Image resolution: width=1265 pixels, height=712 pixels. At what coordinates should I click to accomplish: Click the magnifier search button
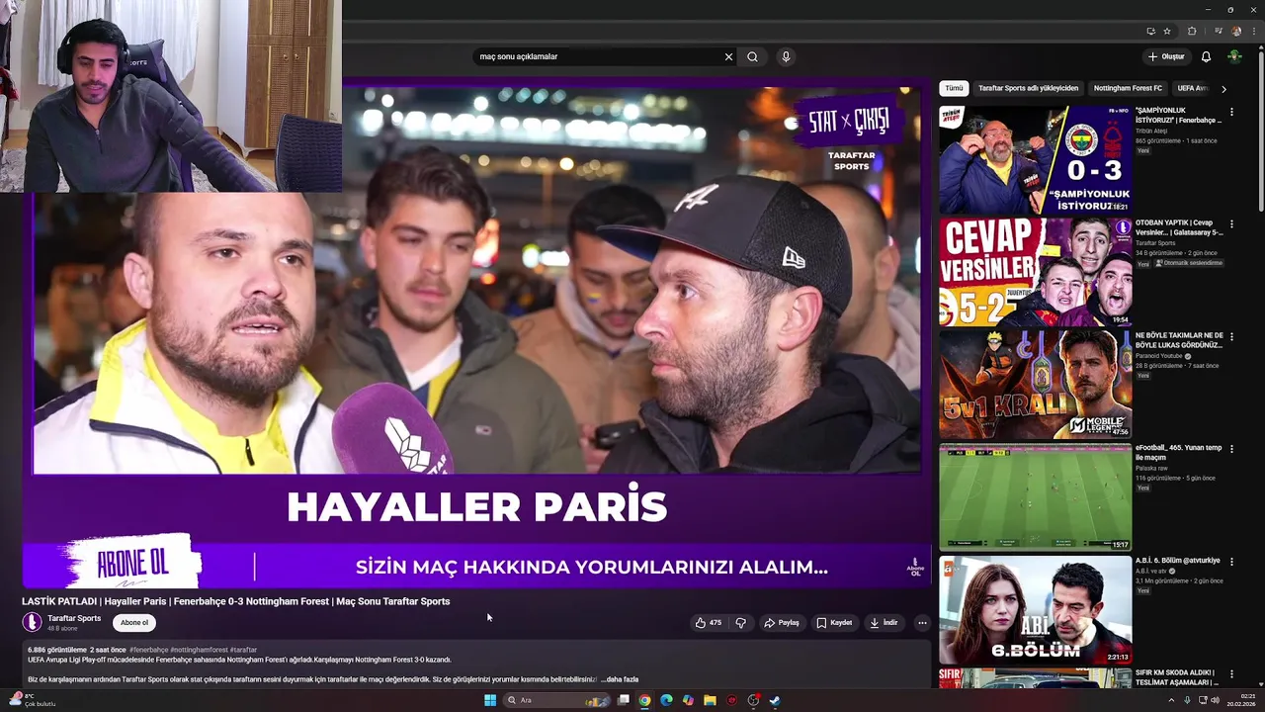coord(752,56)
